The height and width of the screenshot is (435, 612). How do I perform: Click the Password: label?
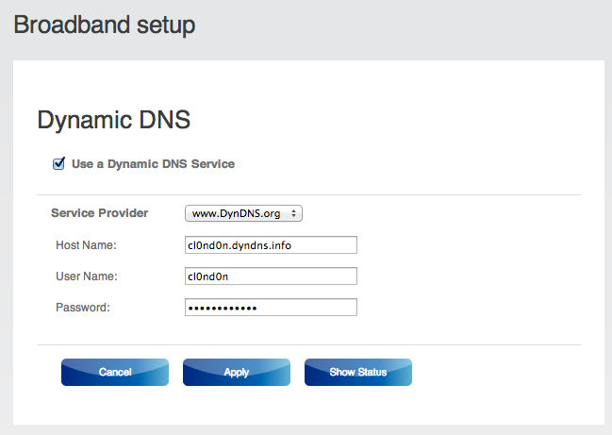[x=83, y=308]
